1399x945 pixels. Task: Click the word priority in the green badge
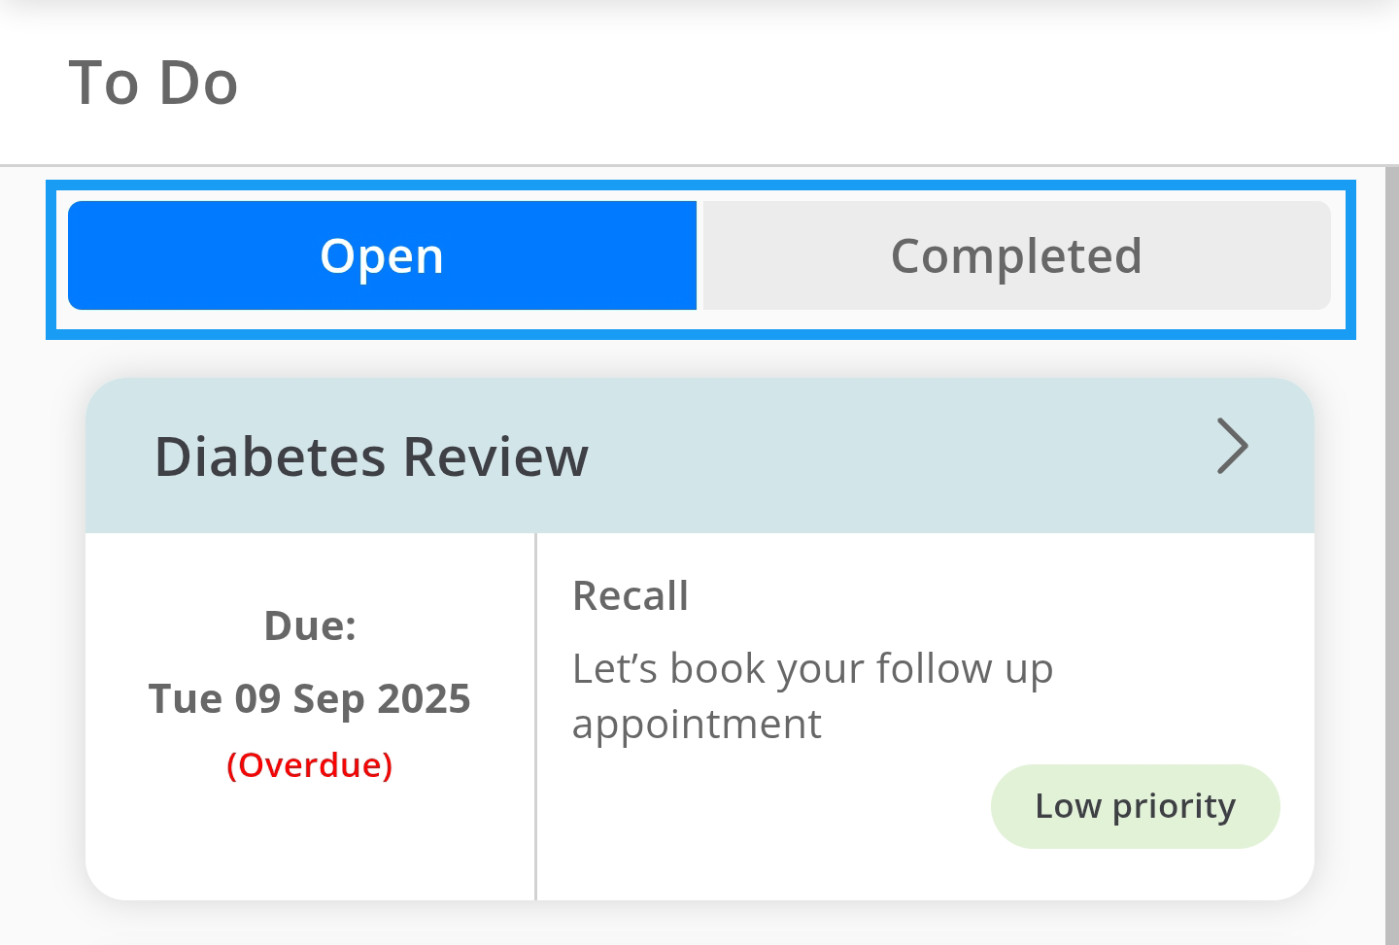[x=1174, y=806]
